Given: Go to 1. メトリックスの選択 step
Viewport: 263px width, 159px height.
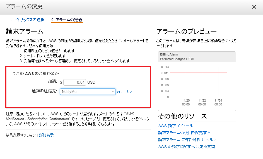Looking at the screenshot, I should pos(28,20).
